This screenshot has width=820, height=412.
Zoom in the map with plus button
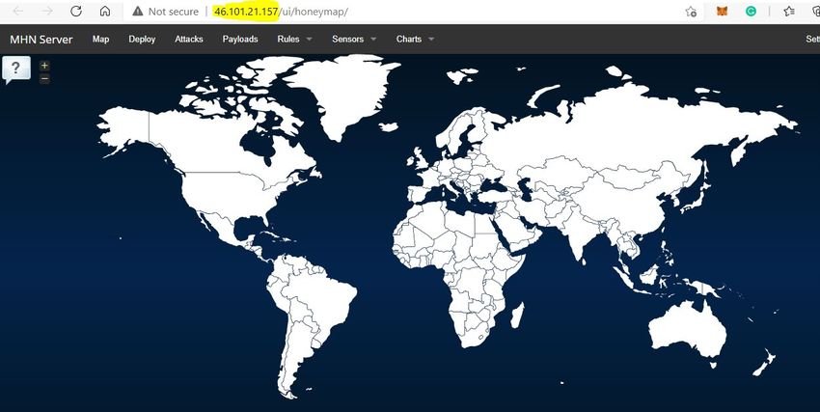(44, 66)
